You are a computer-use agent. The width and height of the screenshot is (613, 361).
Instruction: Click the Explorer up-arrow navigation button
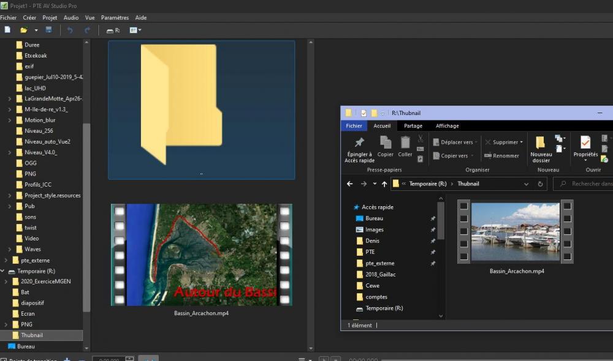click(x=384, y=184)
